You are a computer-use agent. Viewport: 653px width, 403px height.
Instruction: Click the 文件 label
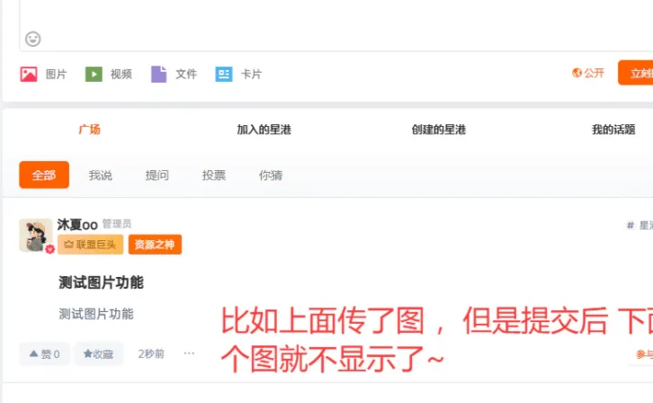tap(186, 74)
